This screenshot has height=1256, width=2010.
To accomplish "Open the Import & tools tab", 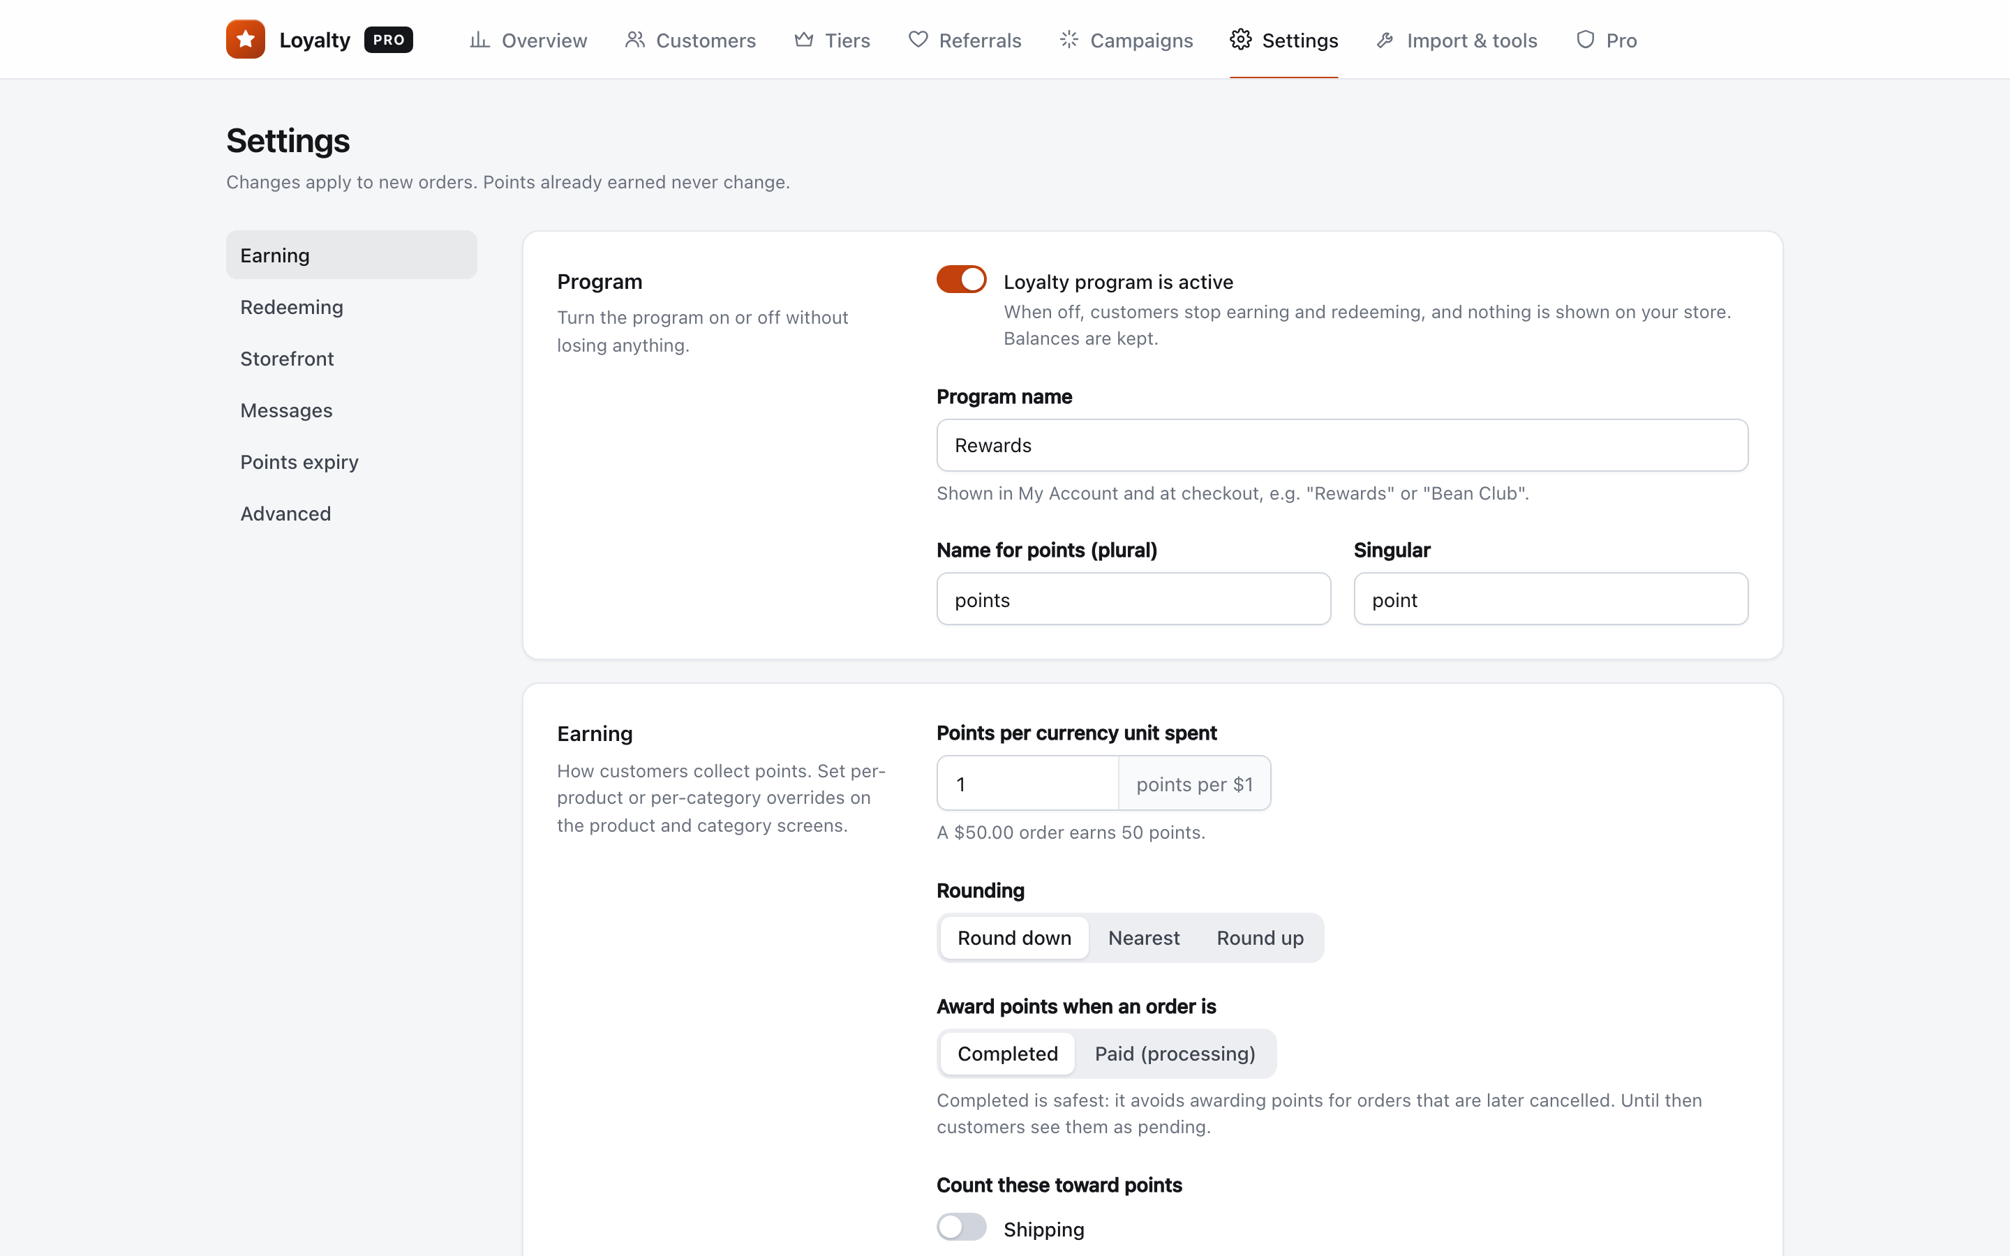I will point(1456,40).
